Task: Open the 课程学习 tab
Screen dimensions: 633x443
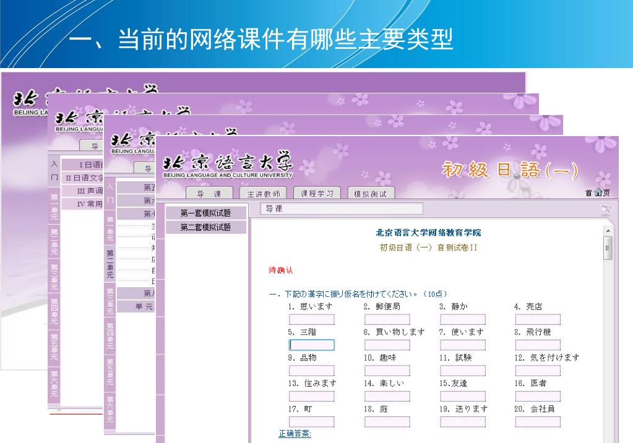Action: pyautogui.click(x=317, y=194)
